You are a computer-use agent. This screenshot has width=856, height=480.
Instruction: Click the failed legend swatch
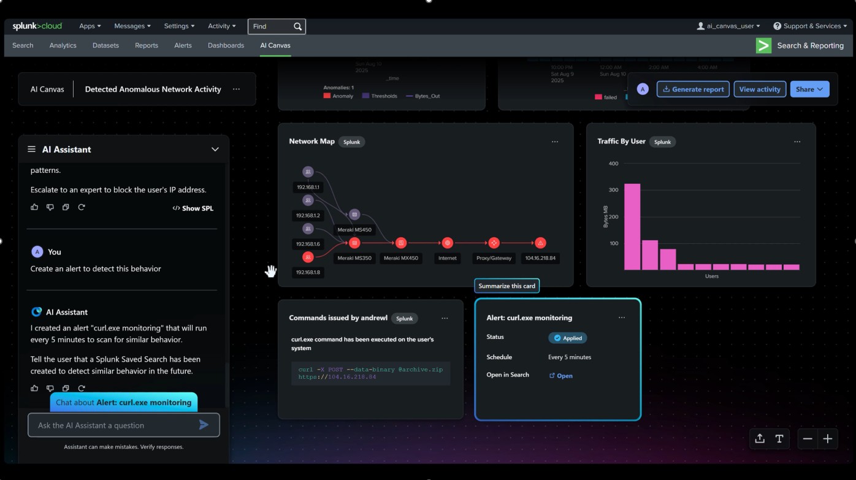598,97
